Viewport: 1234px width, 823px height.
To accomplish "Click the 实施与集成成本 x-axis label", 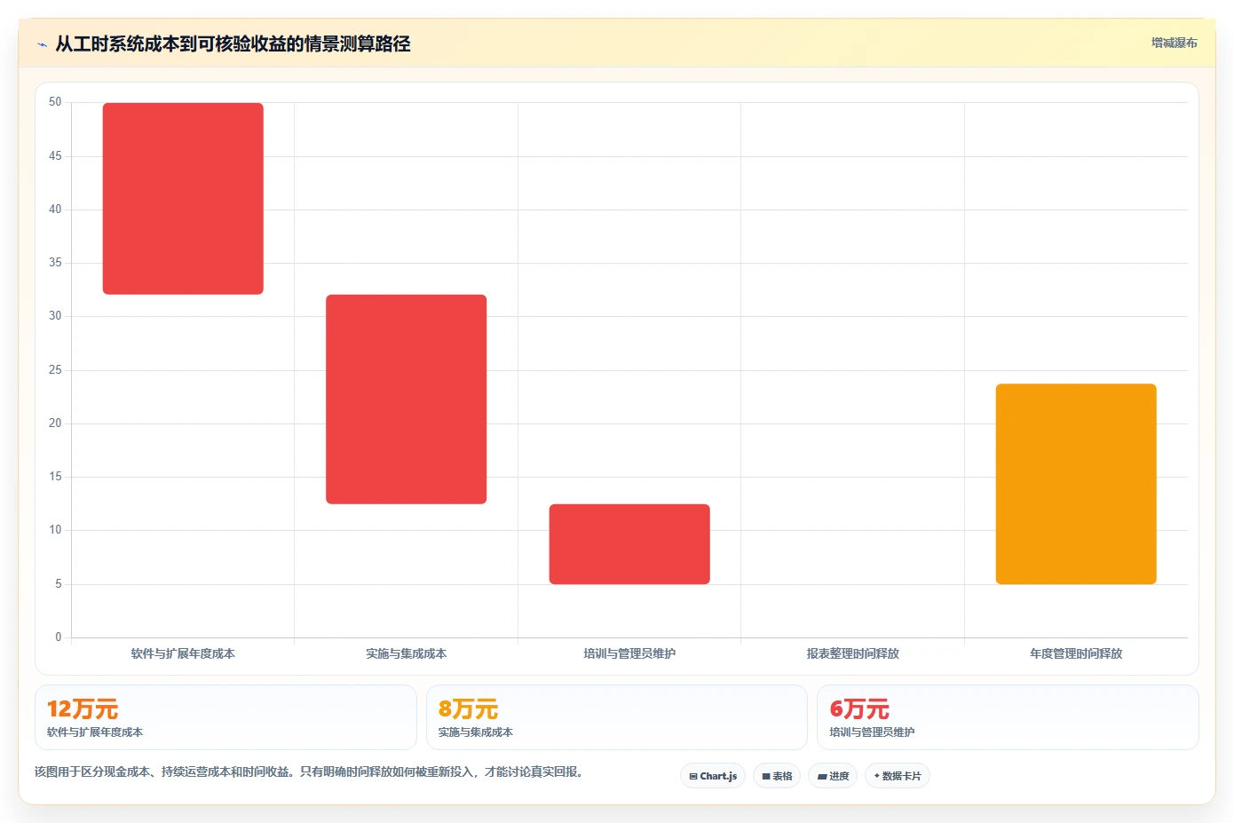I will (406, 653).
